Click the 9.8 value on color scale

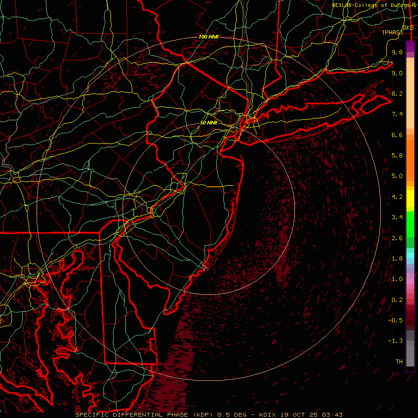pos(397,52)
